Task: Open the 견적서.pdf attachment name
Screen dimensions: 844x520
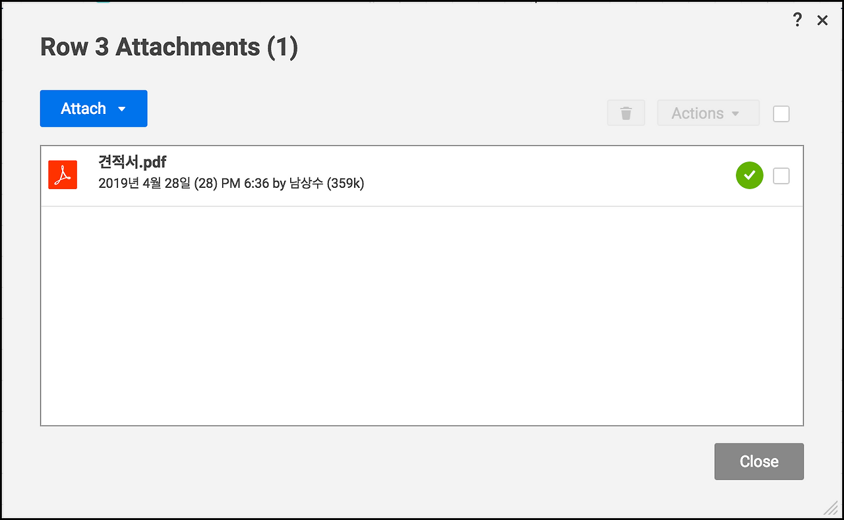Action: pos(132,162)
